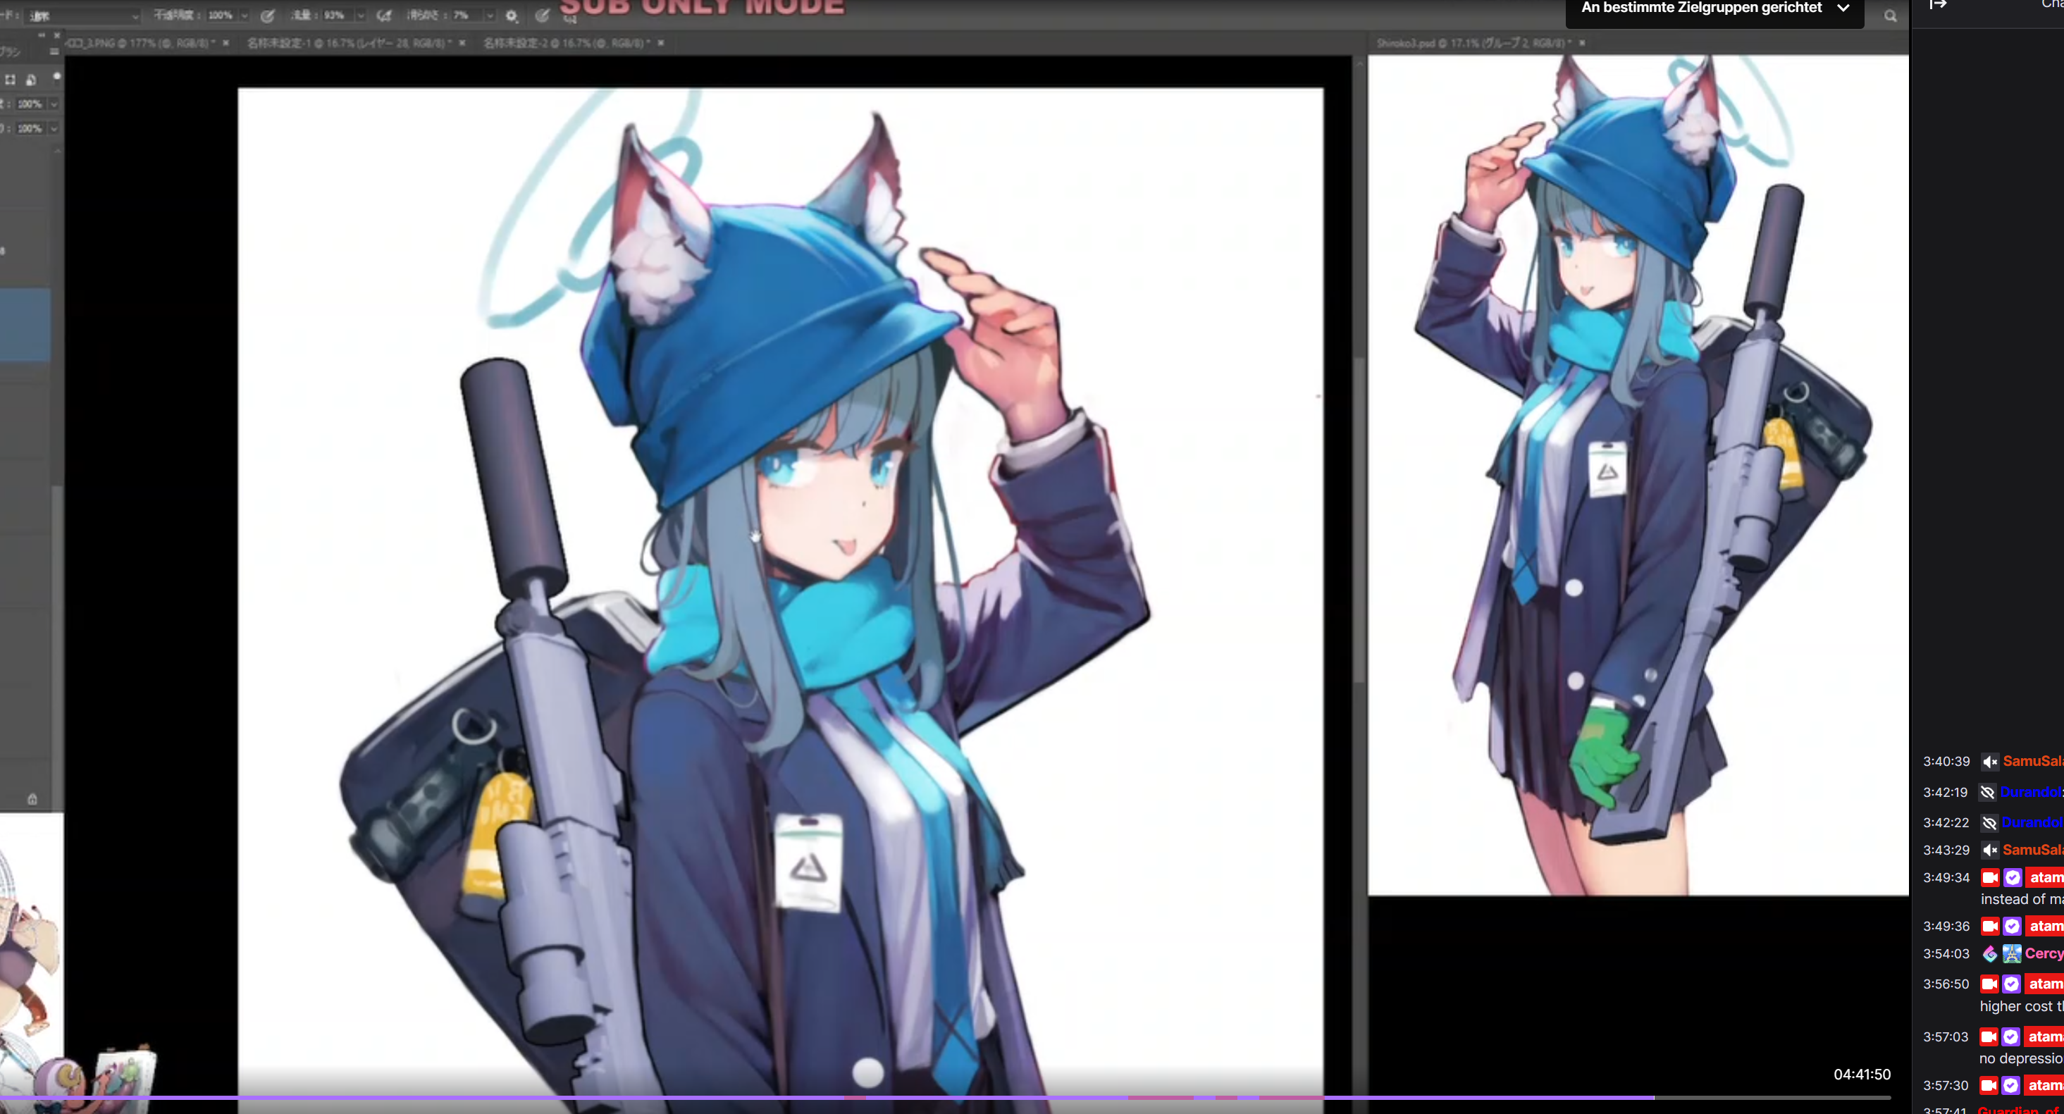Screen dimensions: 2064x1114
Task: Open SamuSal username at 3:40:39
Action: 2034,762
